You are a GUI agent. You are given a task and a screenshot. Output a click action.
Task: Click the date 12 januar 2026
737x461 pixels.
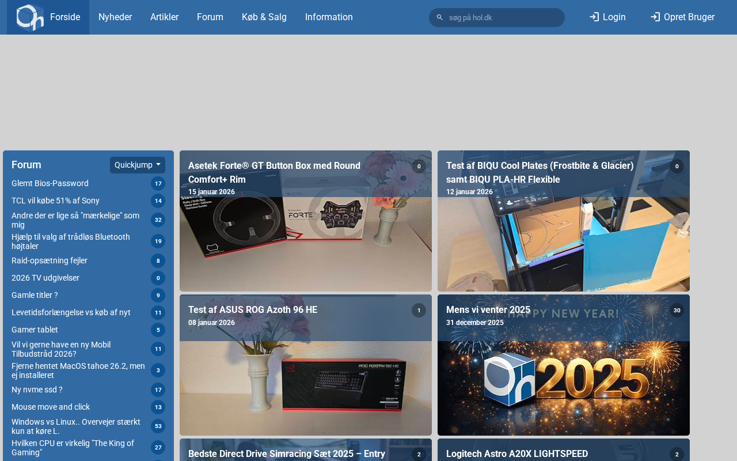[469, 192]
